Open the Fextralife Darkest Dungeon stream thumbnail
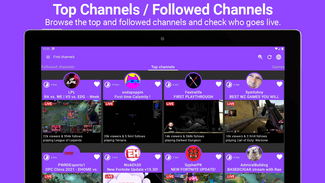The height and width of the screenshot is (183, 325). [193, 117]
